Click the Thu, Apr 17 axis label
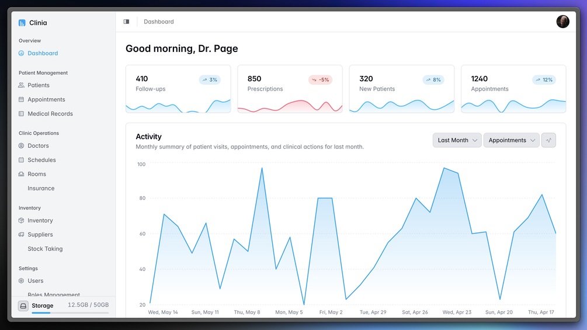The height and width of the screenshot is (330, 587). 541,312
